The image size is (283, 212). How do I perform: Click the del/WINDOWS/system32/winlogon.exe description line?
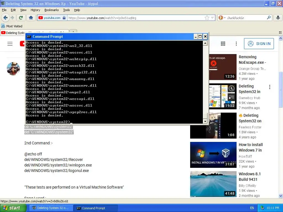[x=58, y=165]
